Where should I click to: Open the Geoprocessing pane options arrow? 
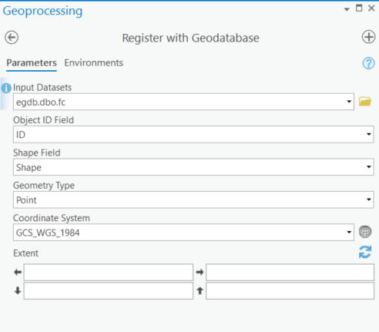(x=347, y=9)
